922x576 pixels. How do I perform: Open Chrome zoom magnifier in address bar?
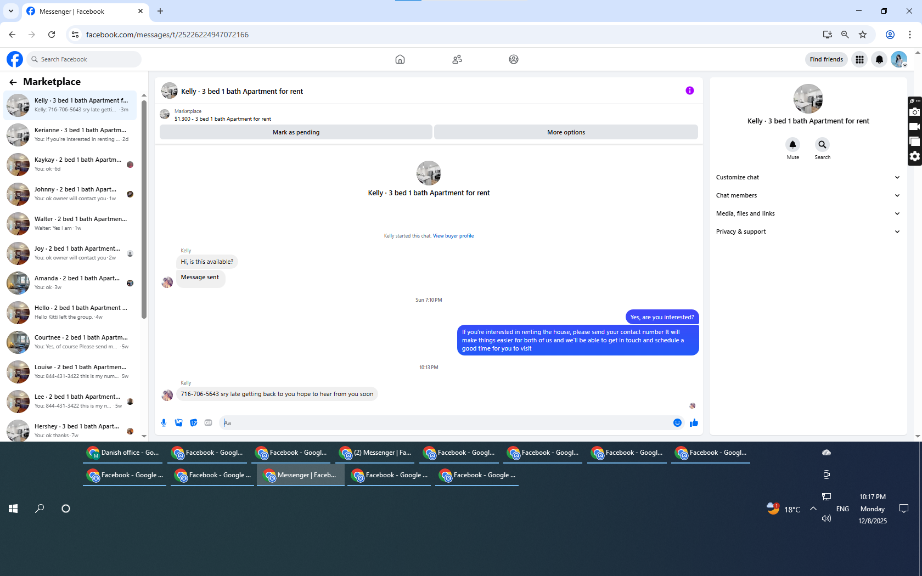(x=845, y=35)
